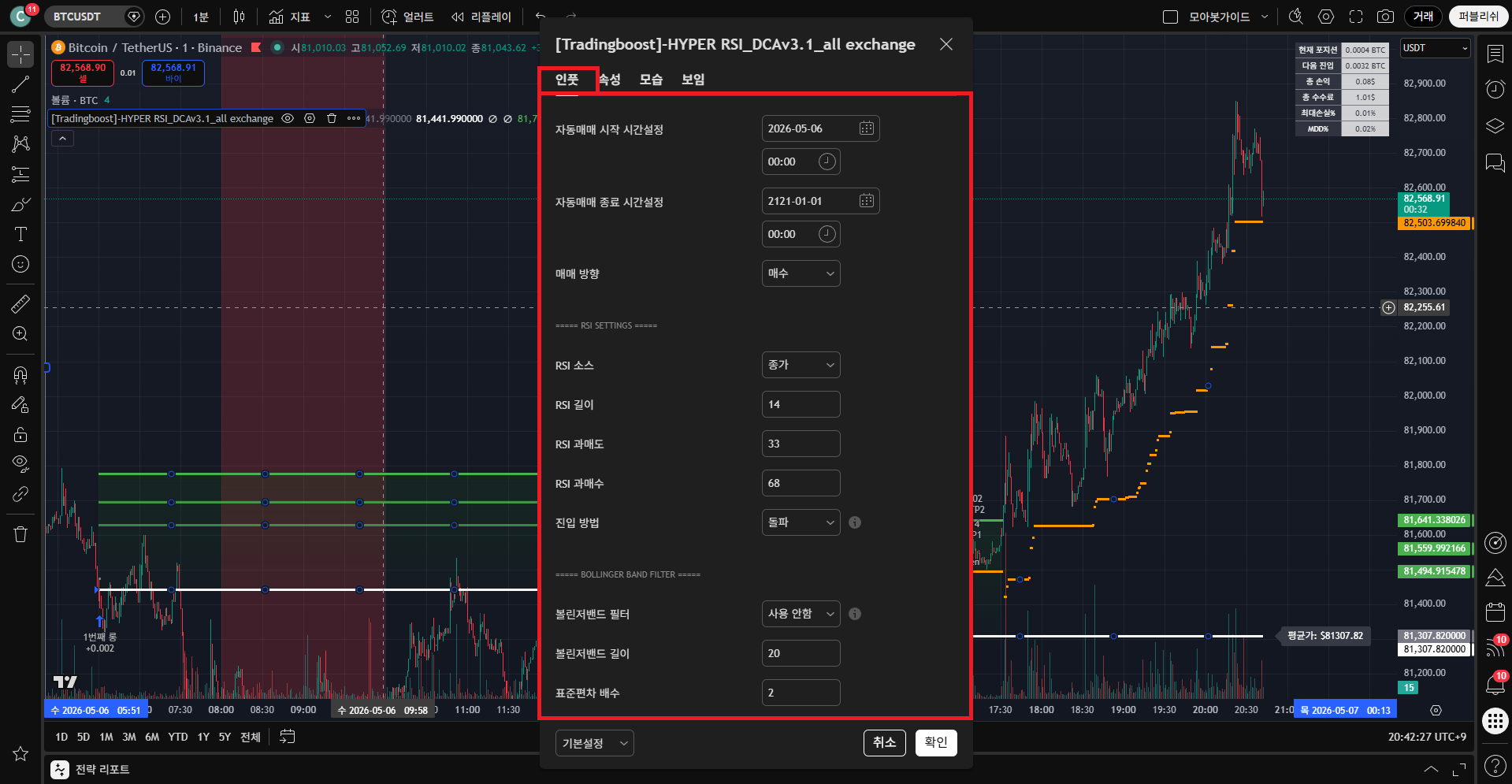This screenshot has height=784, width=1512.
Task: Open the 볼린저밴드 필터 dropdown
Action: coord(801,614)
